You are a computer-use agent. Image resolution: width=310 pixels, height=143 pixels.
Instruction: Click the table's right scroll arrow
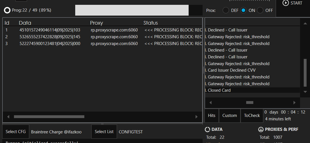point(197,117)
